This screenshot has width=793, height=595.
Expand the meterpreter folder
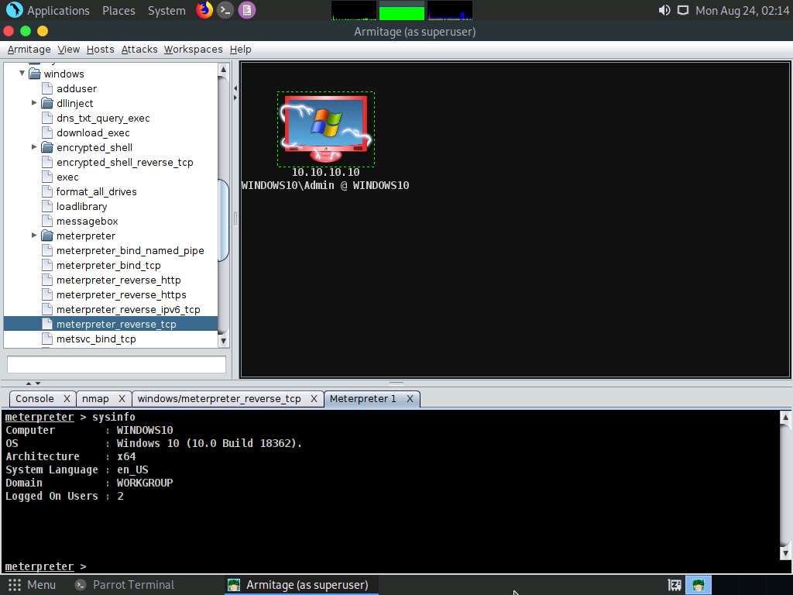tap(34, 236)
